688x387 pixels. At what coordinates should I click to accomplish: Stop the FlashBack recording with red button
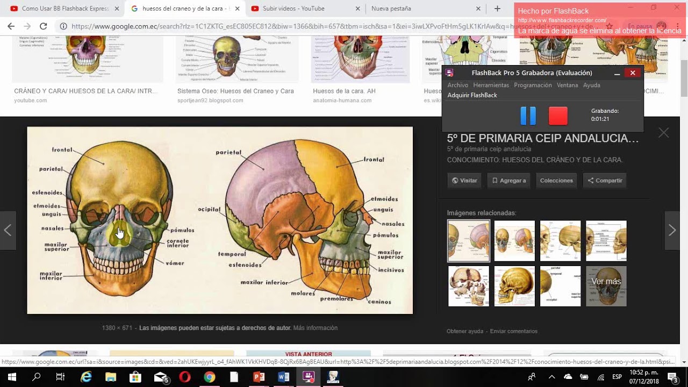click(558, 116)
